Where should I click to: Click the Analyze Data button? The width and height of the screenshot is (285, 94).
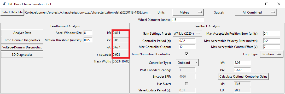(22, 33)
